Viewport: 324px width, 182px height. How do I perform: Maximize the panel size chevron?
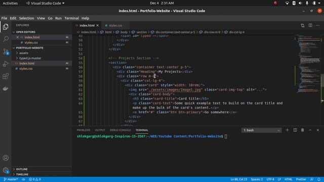point(310,130)
